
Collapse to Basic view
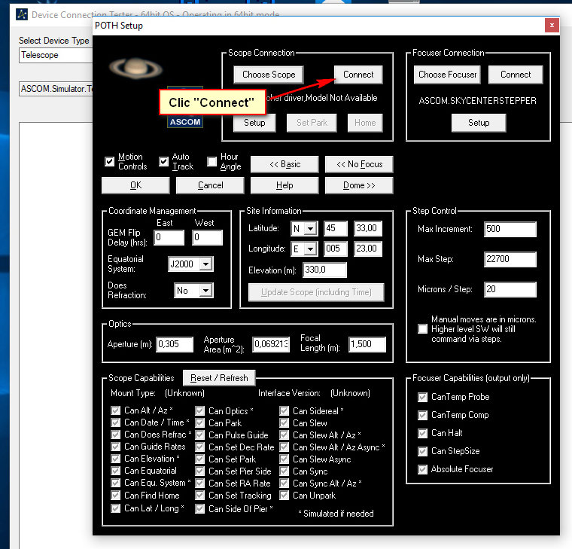point(284,164)
